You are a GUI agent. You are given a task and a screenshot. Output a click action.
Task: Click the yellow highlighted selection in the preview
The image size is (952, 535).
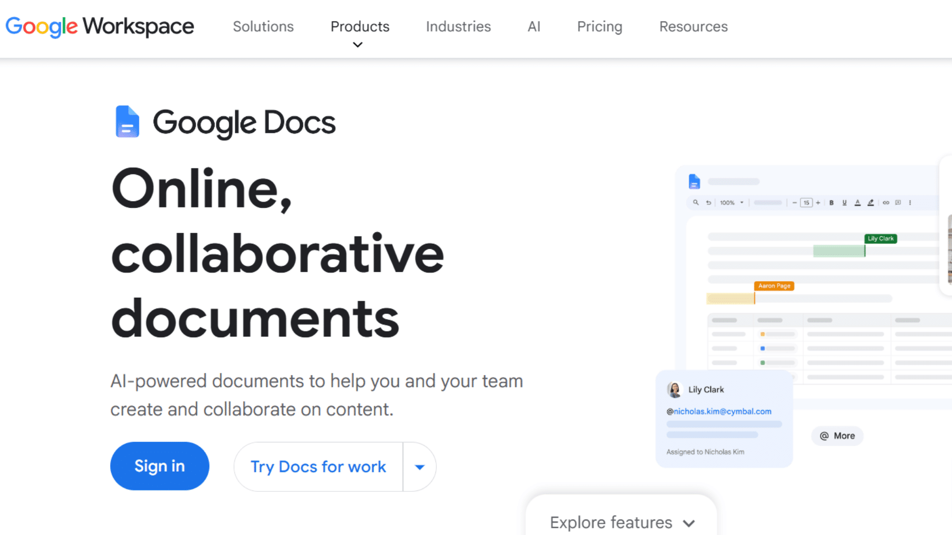[x=730, y=298]
